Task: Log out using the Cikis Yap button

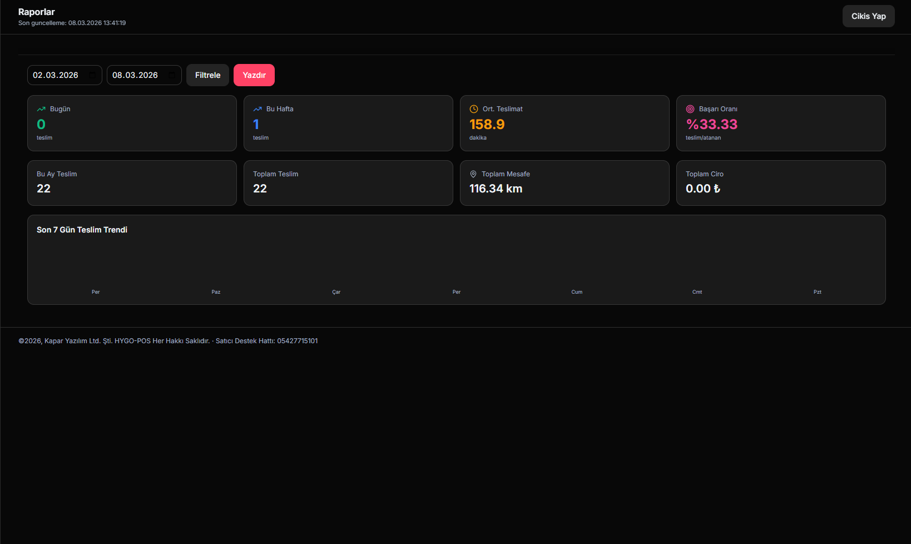Action: [x=868, y=16]
